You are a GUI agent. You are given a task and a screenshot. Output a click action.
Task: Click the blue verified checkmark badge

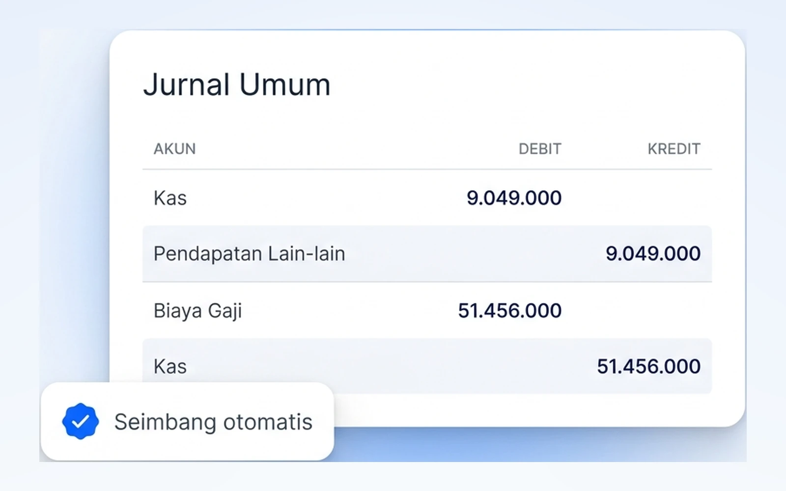click(81, 421)
